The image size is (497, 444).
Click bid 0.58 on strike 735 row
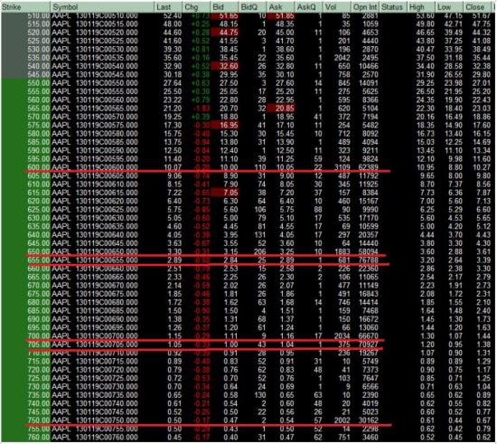tap(230, 395)
